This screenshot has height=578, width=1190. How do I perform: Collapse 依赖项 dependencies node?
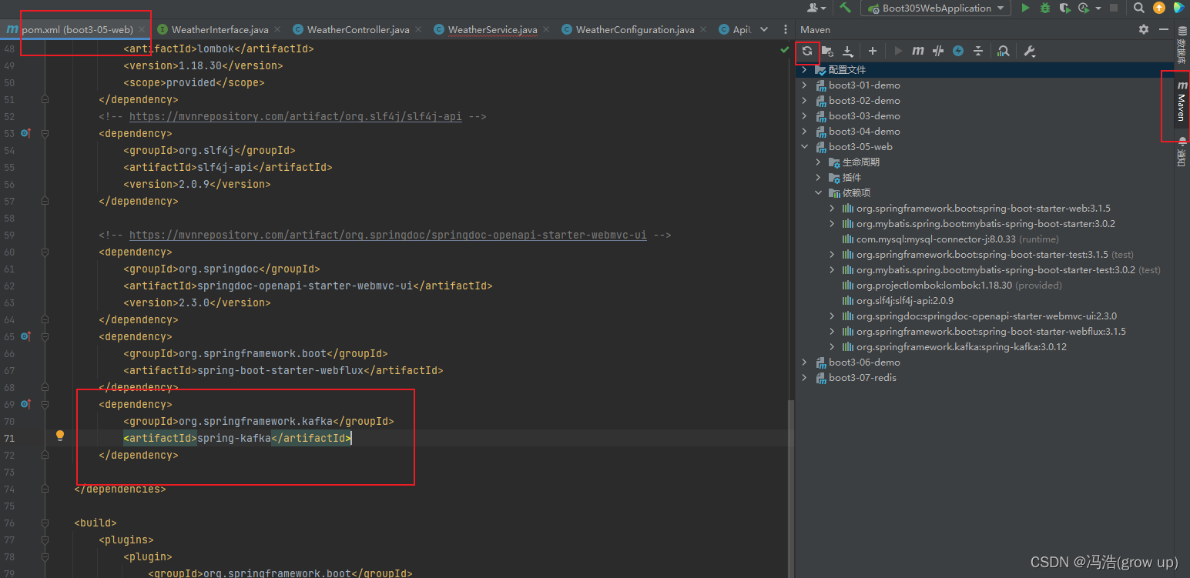(x=819, y=192)
